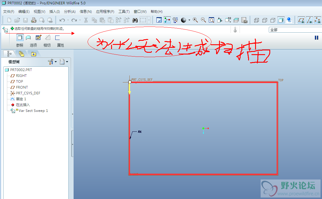Select Wireframe display style
The height and width of the screenshot is (199, 322).
pyautogui.click(x=257, y=20)
